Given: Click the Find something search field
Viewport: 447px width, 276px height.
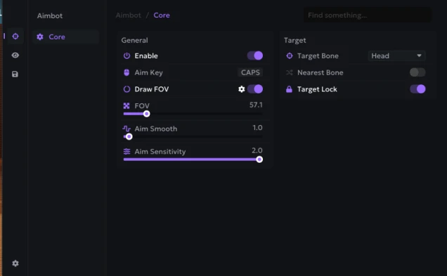Looking at the screenshot, I should pyautogui.click(x=367, y=15).
